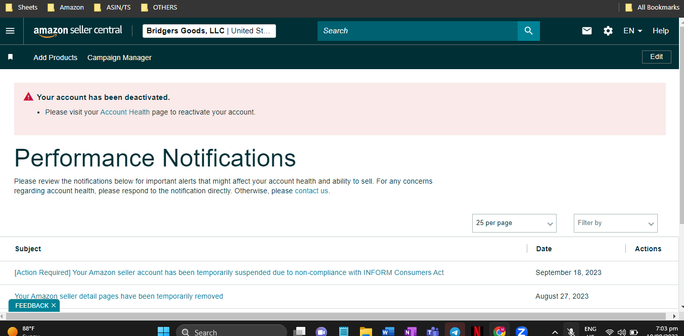Click the horizontal scrollbar right arrow
This screenshot has height=336, width=684.
click(x=673, y=316)
